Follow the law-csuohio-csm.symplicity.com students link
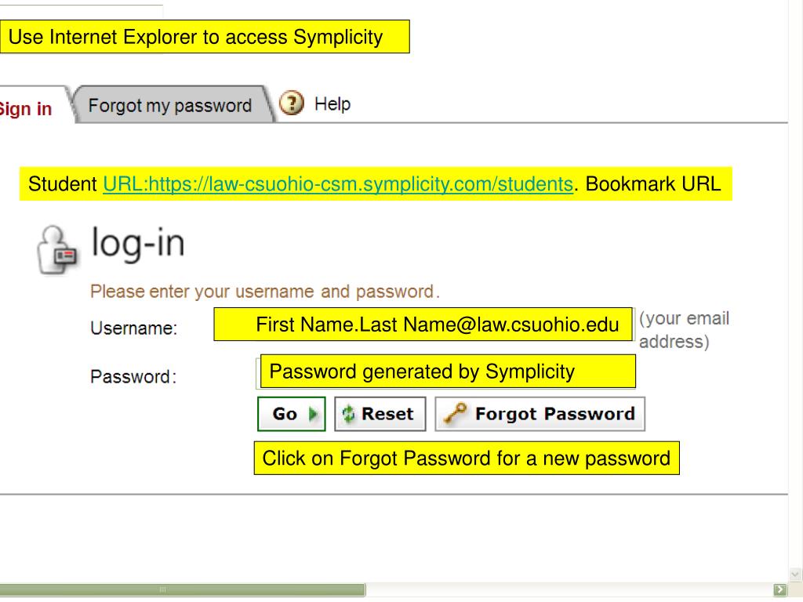The image size is (803, 602). pyautogui.click(x=338, y=183)
